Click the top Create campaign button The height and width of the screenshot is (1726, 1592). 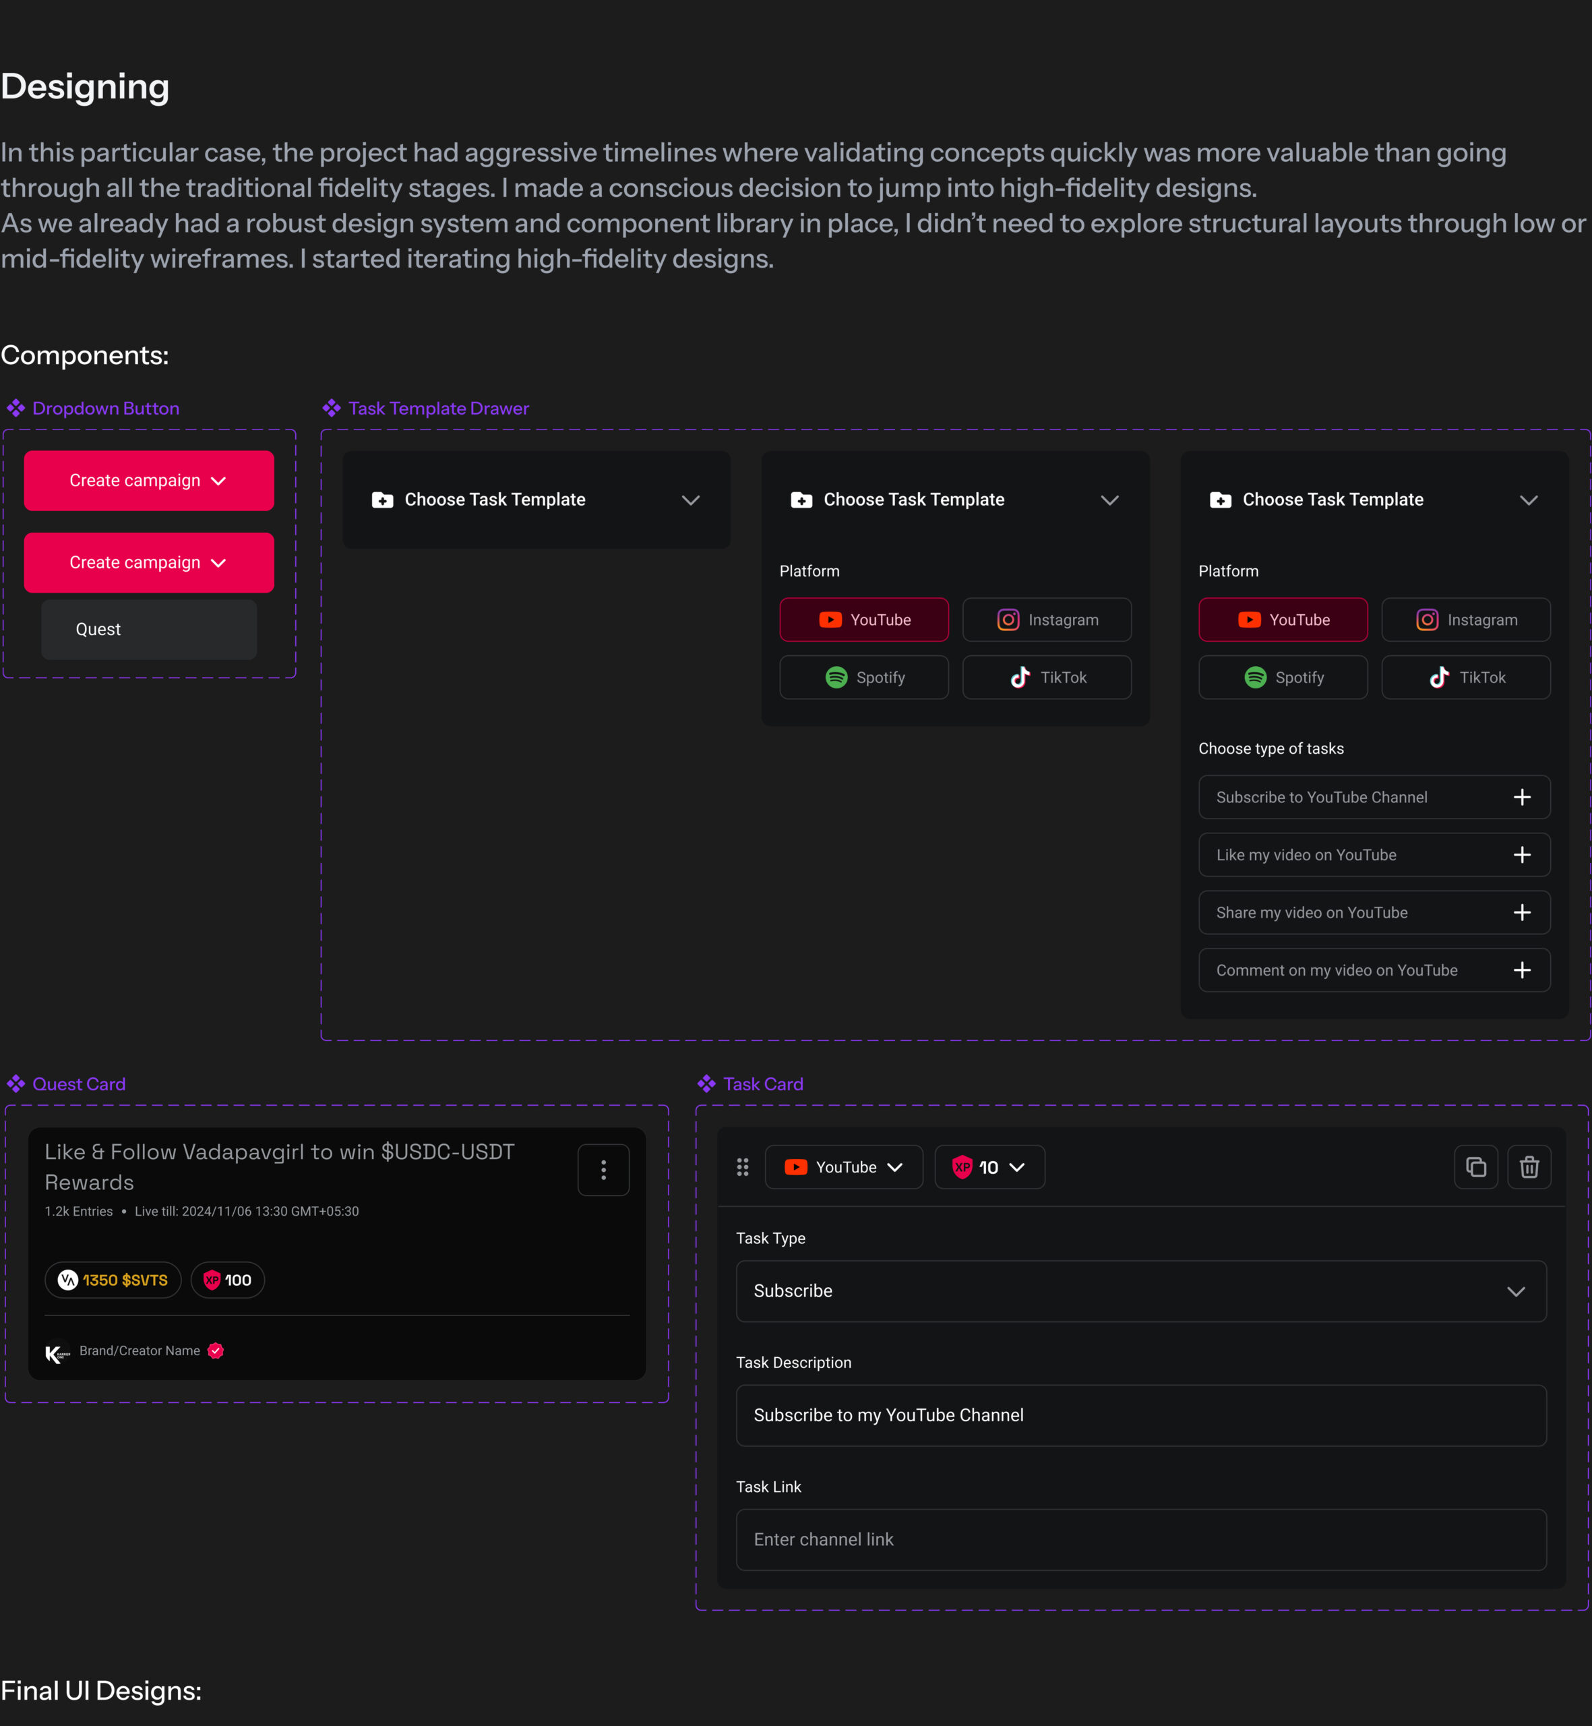tap(149, 481)
